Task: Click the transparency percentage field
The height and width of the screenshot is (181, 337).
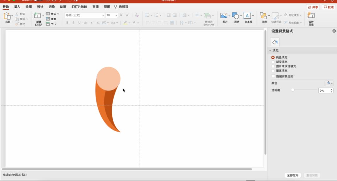Action: click(324, 91)
